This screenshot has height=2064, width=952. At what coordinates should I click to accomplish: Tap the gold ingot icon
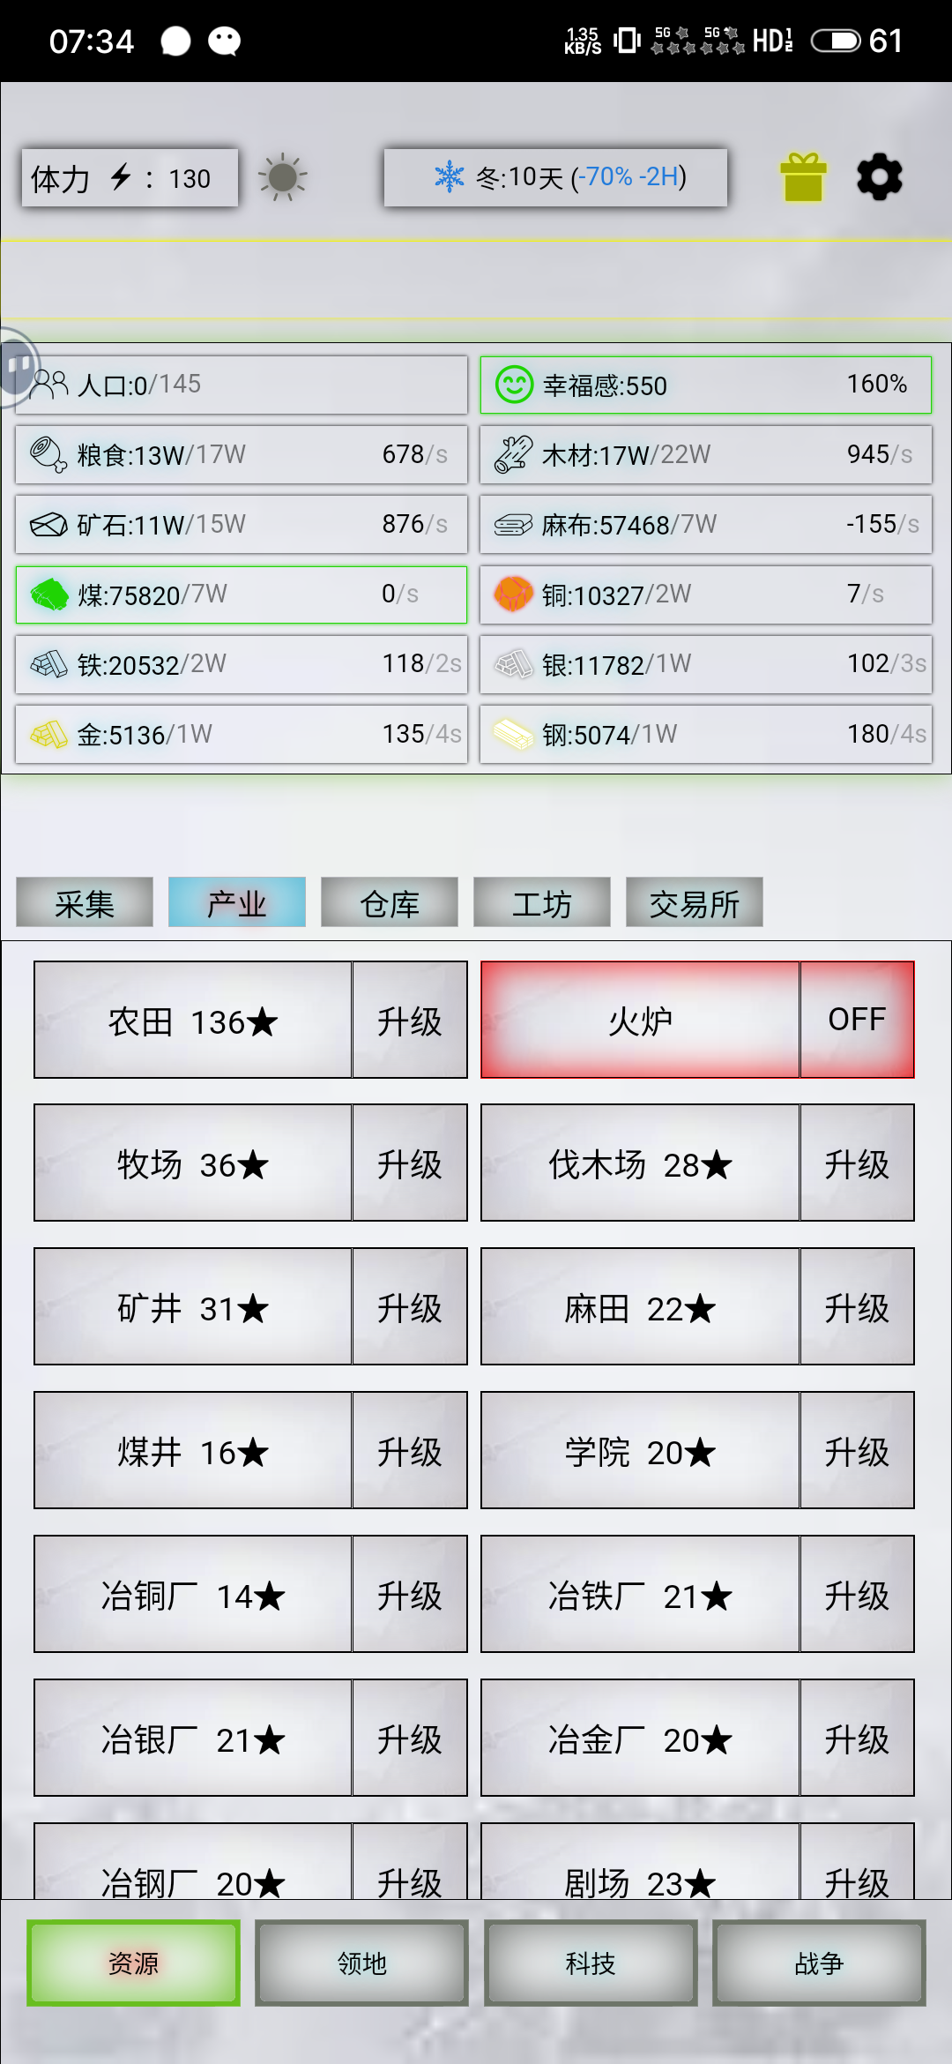[x=48, y=734]
